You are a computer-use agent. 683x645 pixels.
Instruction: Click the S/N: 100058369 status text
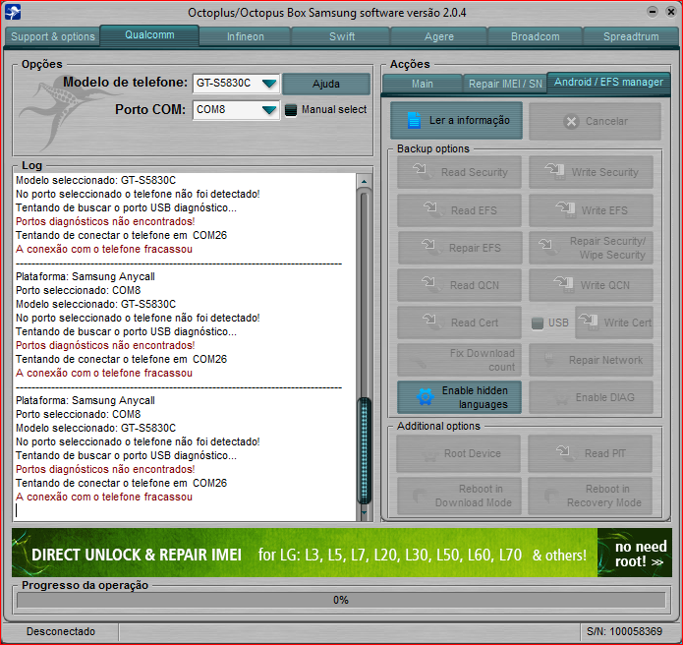pos(624,631)
